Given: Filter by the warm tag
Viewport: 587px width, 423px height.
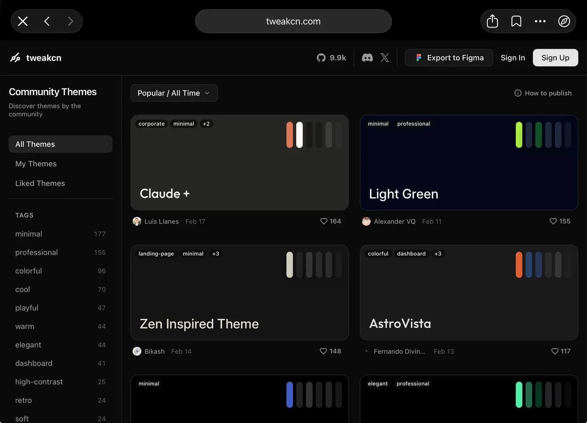Looking at the screenshot, I should tap(61, 326).
